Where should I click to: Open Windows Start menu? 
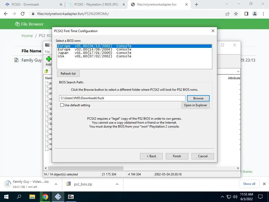pyautogui.click(x=6, y=197)
